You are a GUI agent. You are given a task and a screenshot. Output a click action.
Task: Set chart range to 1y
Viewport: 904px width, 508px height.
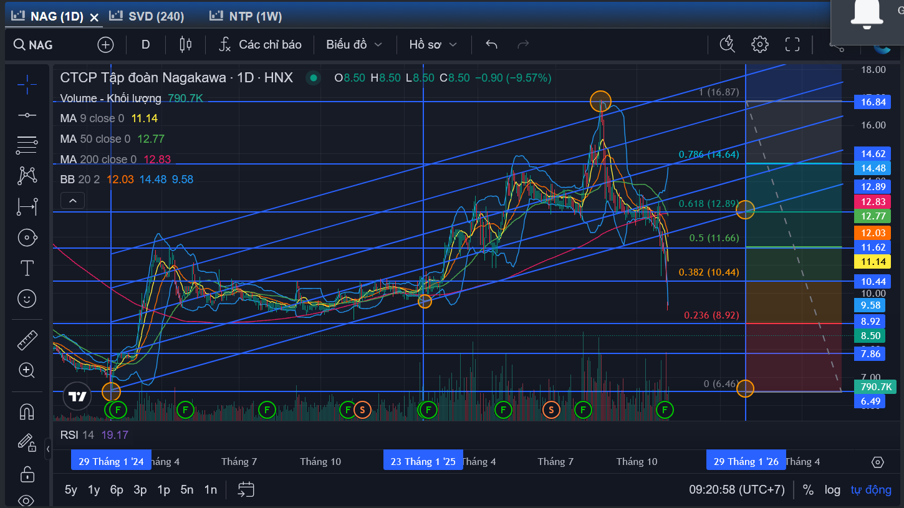pyautogui.click(x=94, y=490)
